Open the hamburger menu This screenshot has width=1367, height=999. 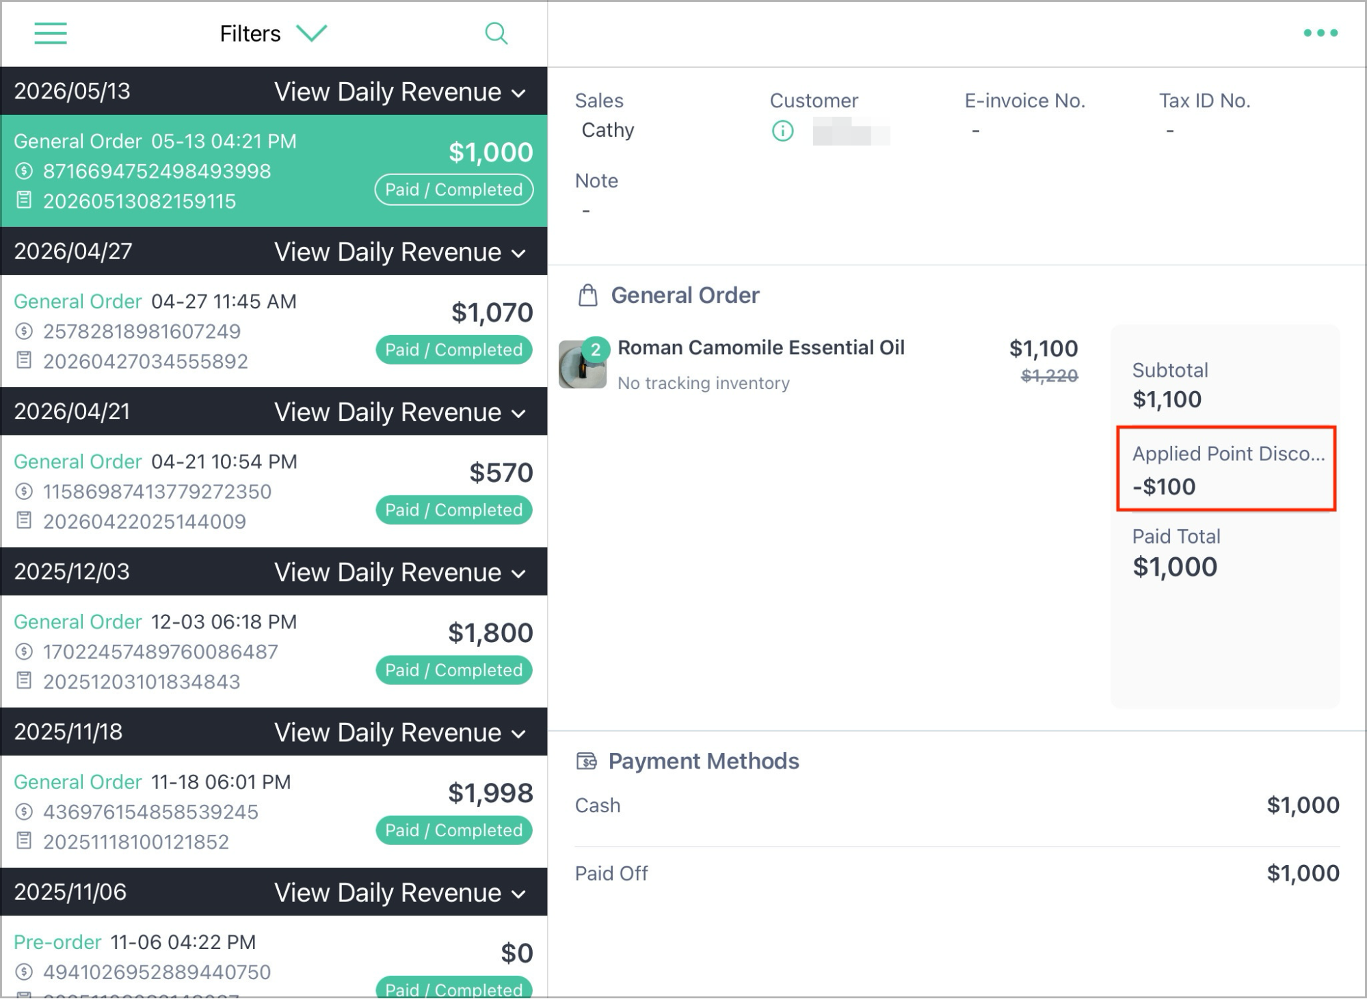click(51, 33)
